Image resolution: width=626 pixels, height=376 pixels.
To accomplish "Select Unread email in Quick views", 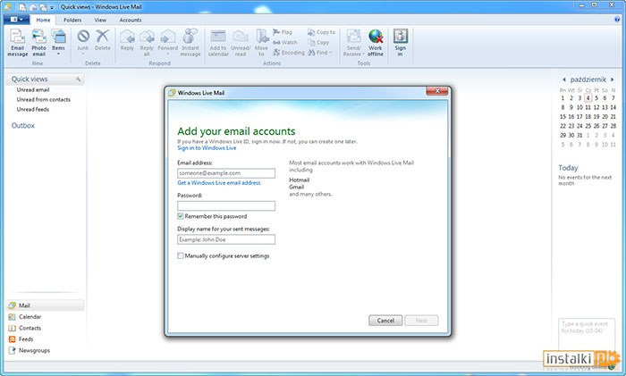I will (x=32, y=89).
